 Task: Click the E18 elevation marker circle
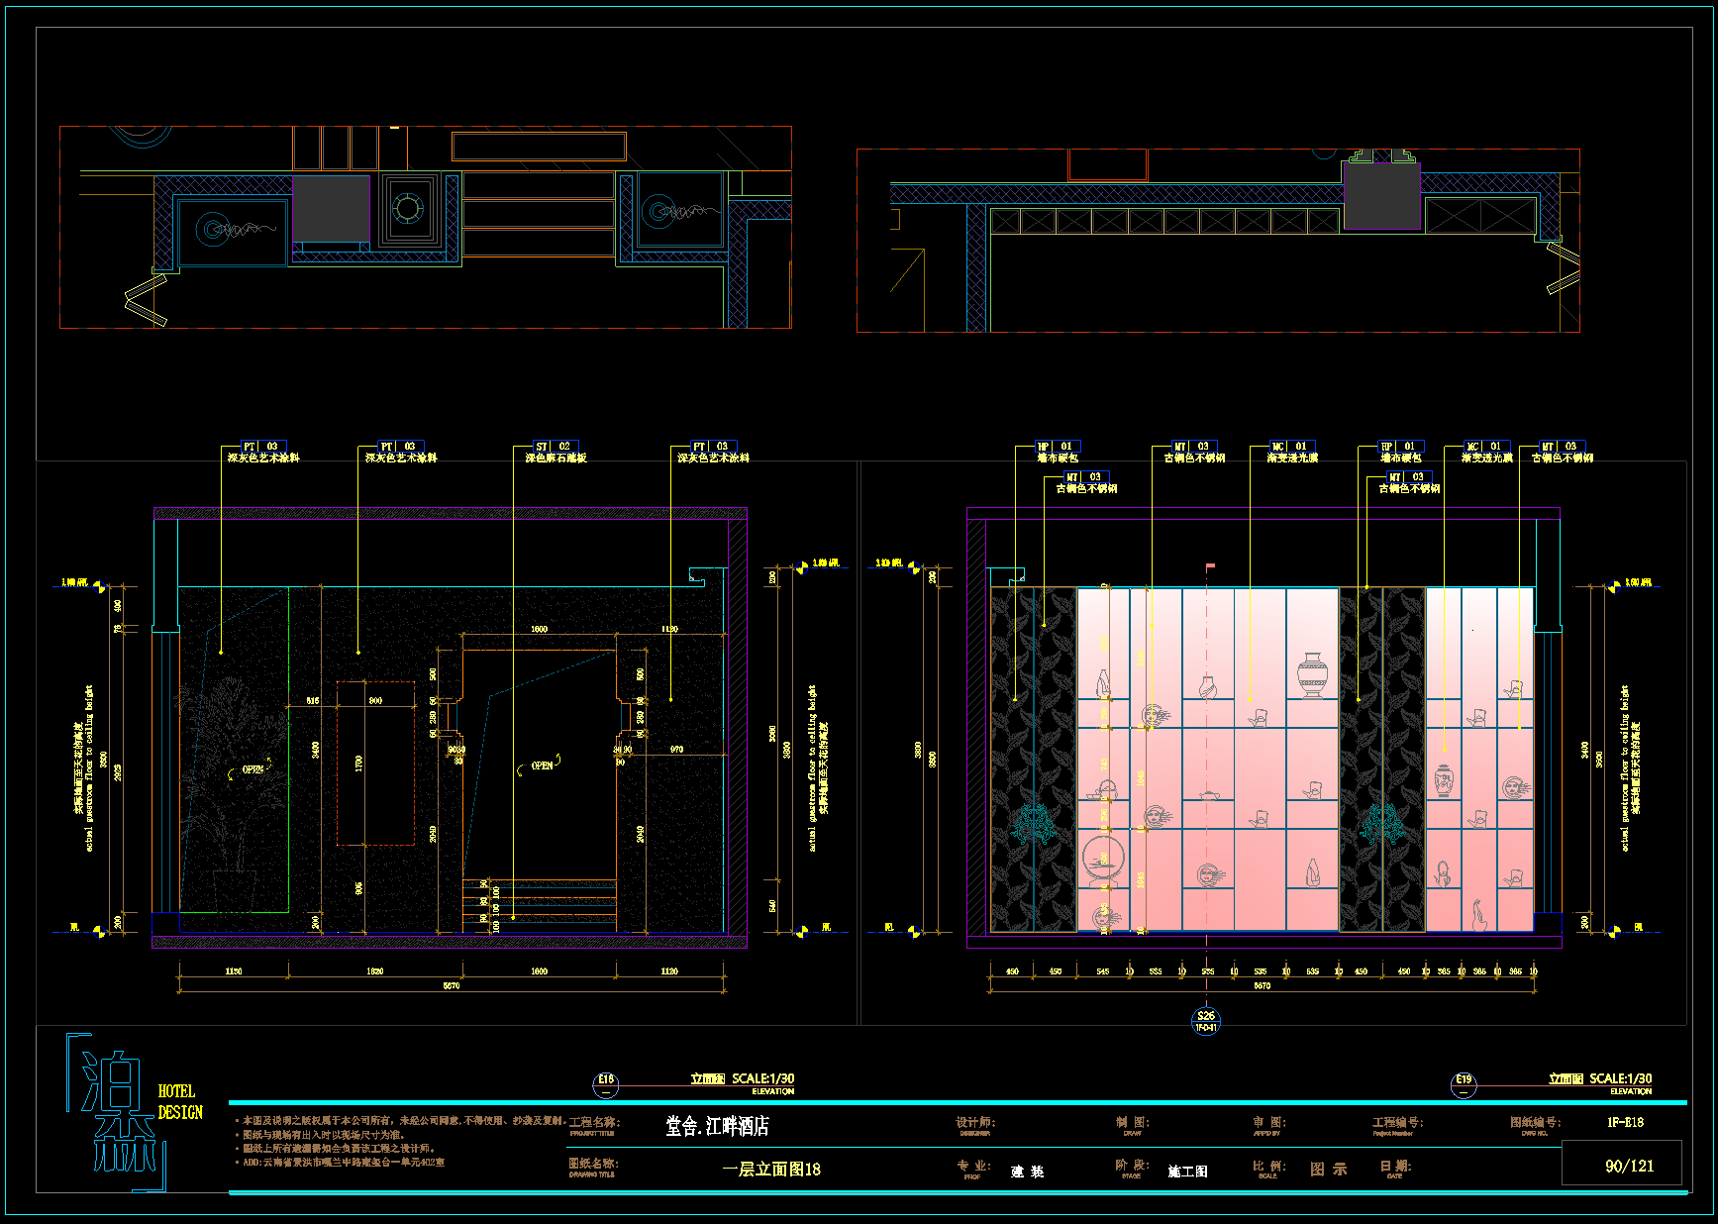[x=605, y=1085]
